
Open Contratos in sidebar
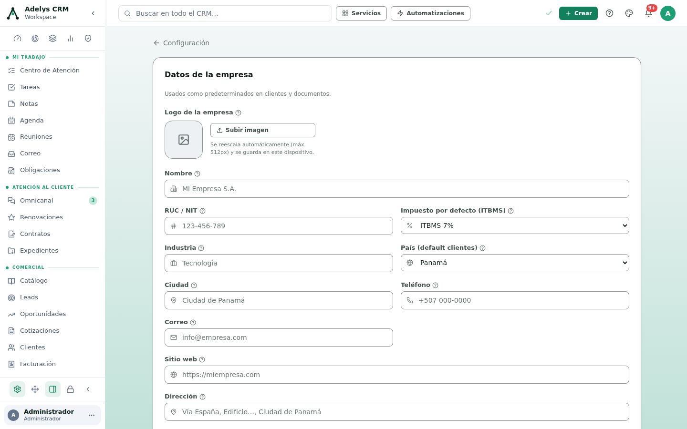(x=52, y=234)
